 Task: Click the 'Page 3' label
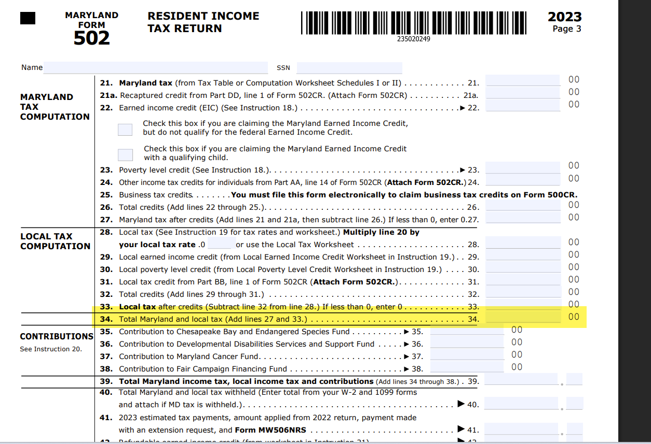[567, 29]
